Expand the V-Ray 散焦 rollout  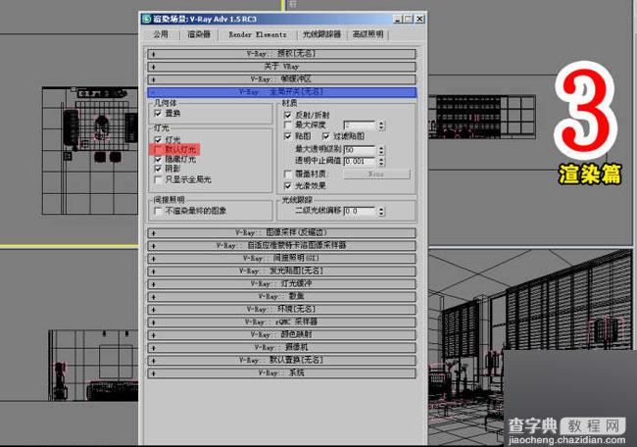click(x=281, y=297)
